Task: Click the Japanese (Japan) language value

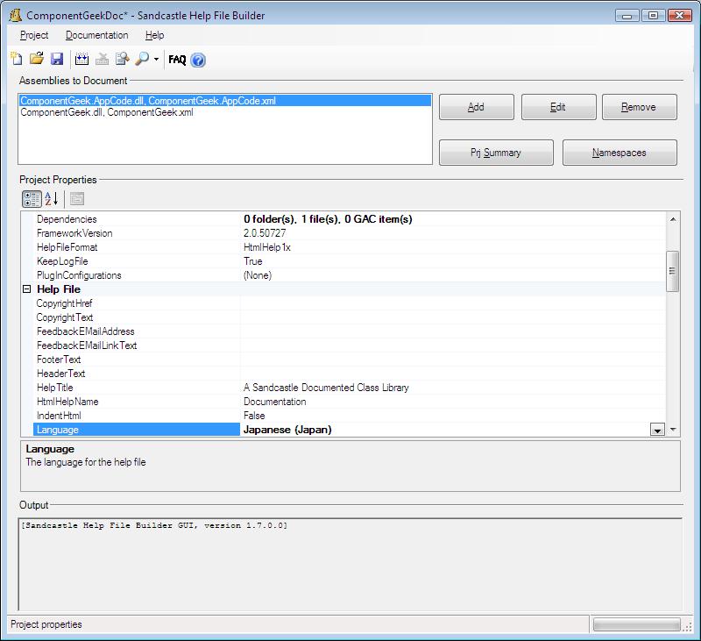Action: coord(287,430)
